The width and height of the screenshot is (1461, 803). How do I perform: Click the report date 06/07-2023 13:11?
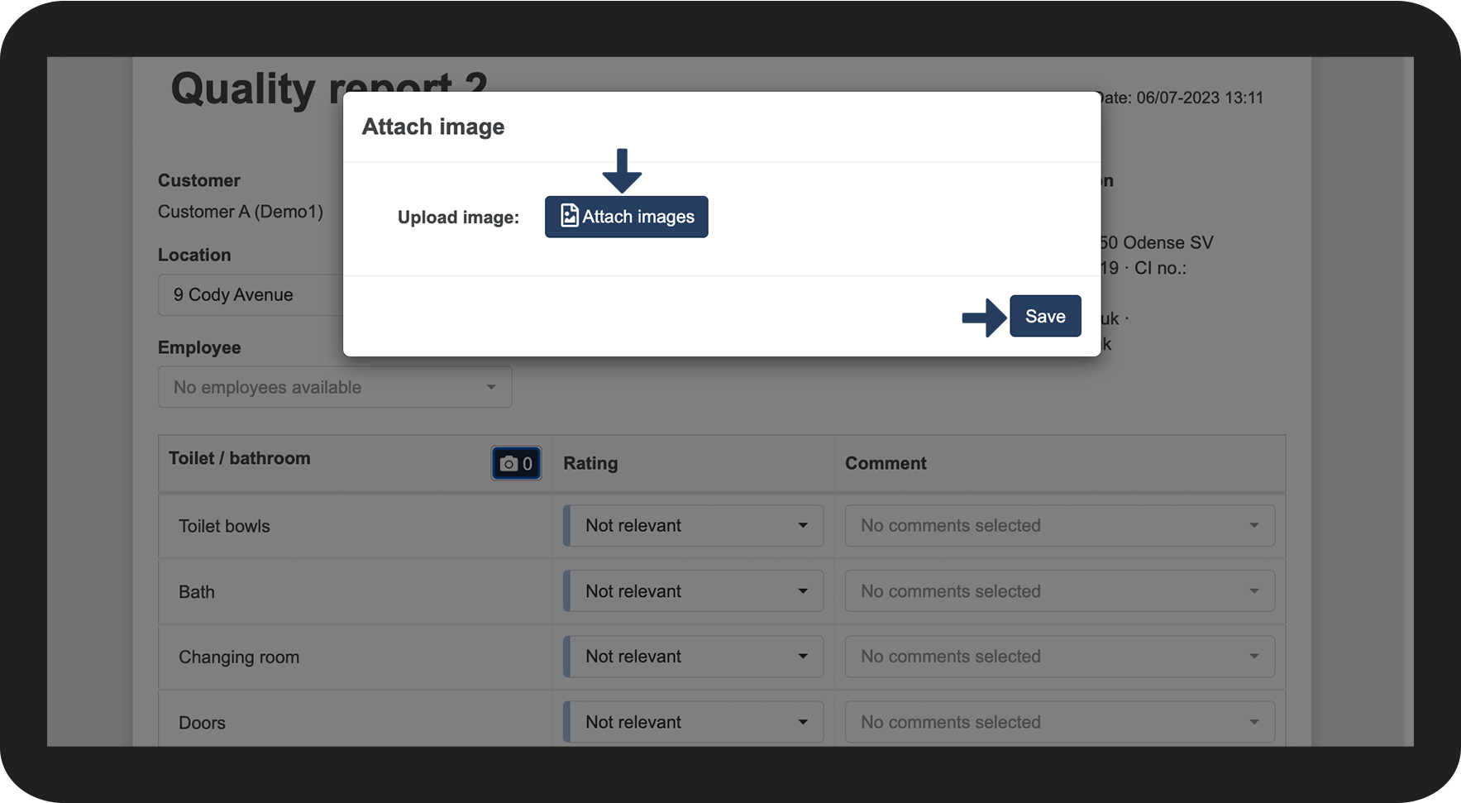[1200, 98]
